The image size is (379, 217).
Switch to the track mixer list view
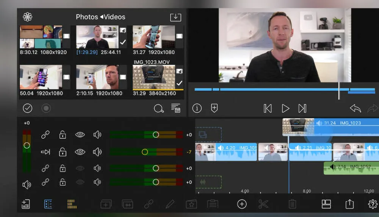pyautogui.click(x=48, y=204)
